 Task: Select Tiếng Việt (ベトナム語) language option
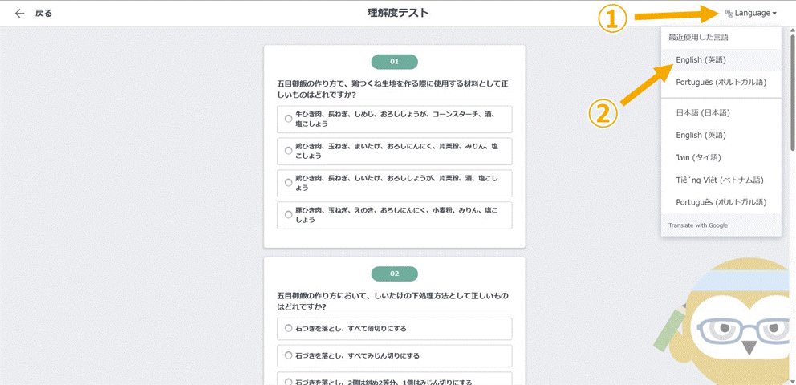721,180
